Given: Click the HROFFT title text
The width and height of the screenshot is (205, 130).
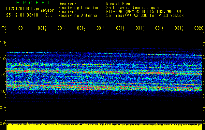Looking at the screenshot, I should point(33,3).
